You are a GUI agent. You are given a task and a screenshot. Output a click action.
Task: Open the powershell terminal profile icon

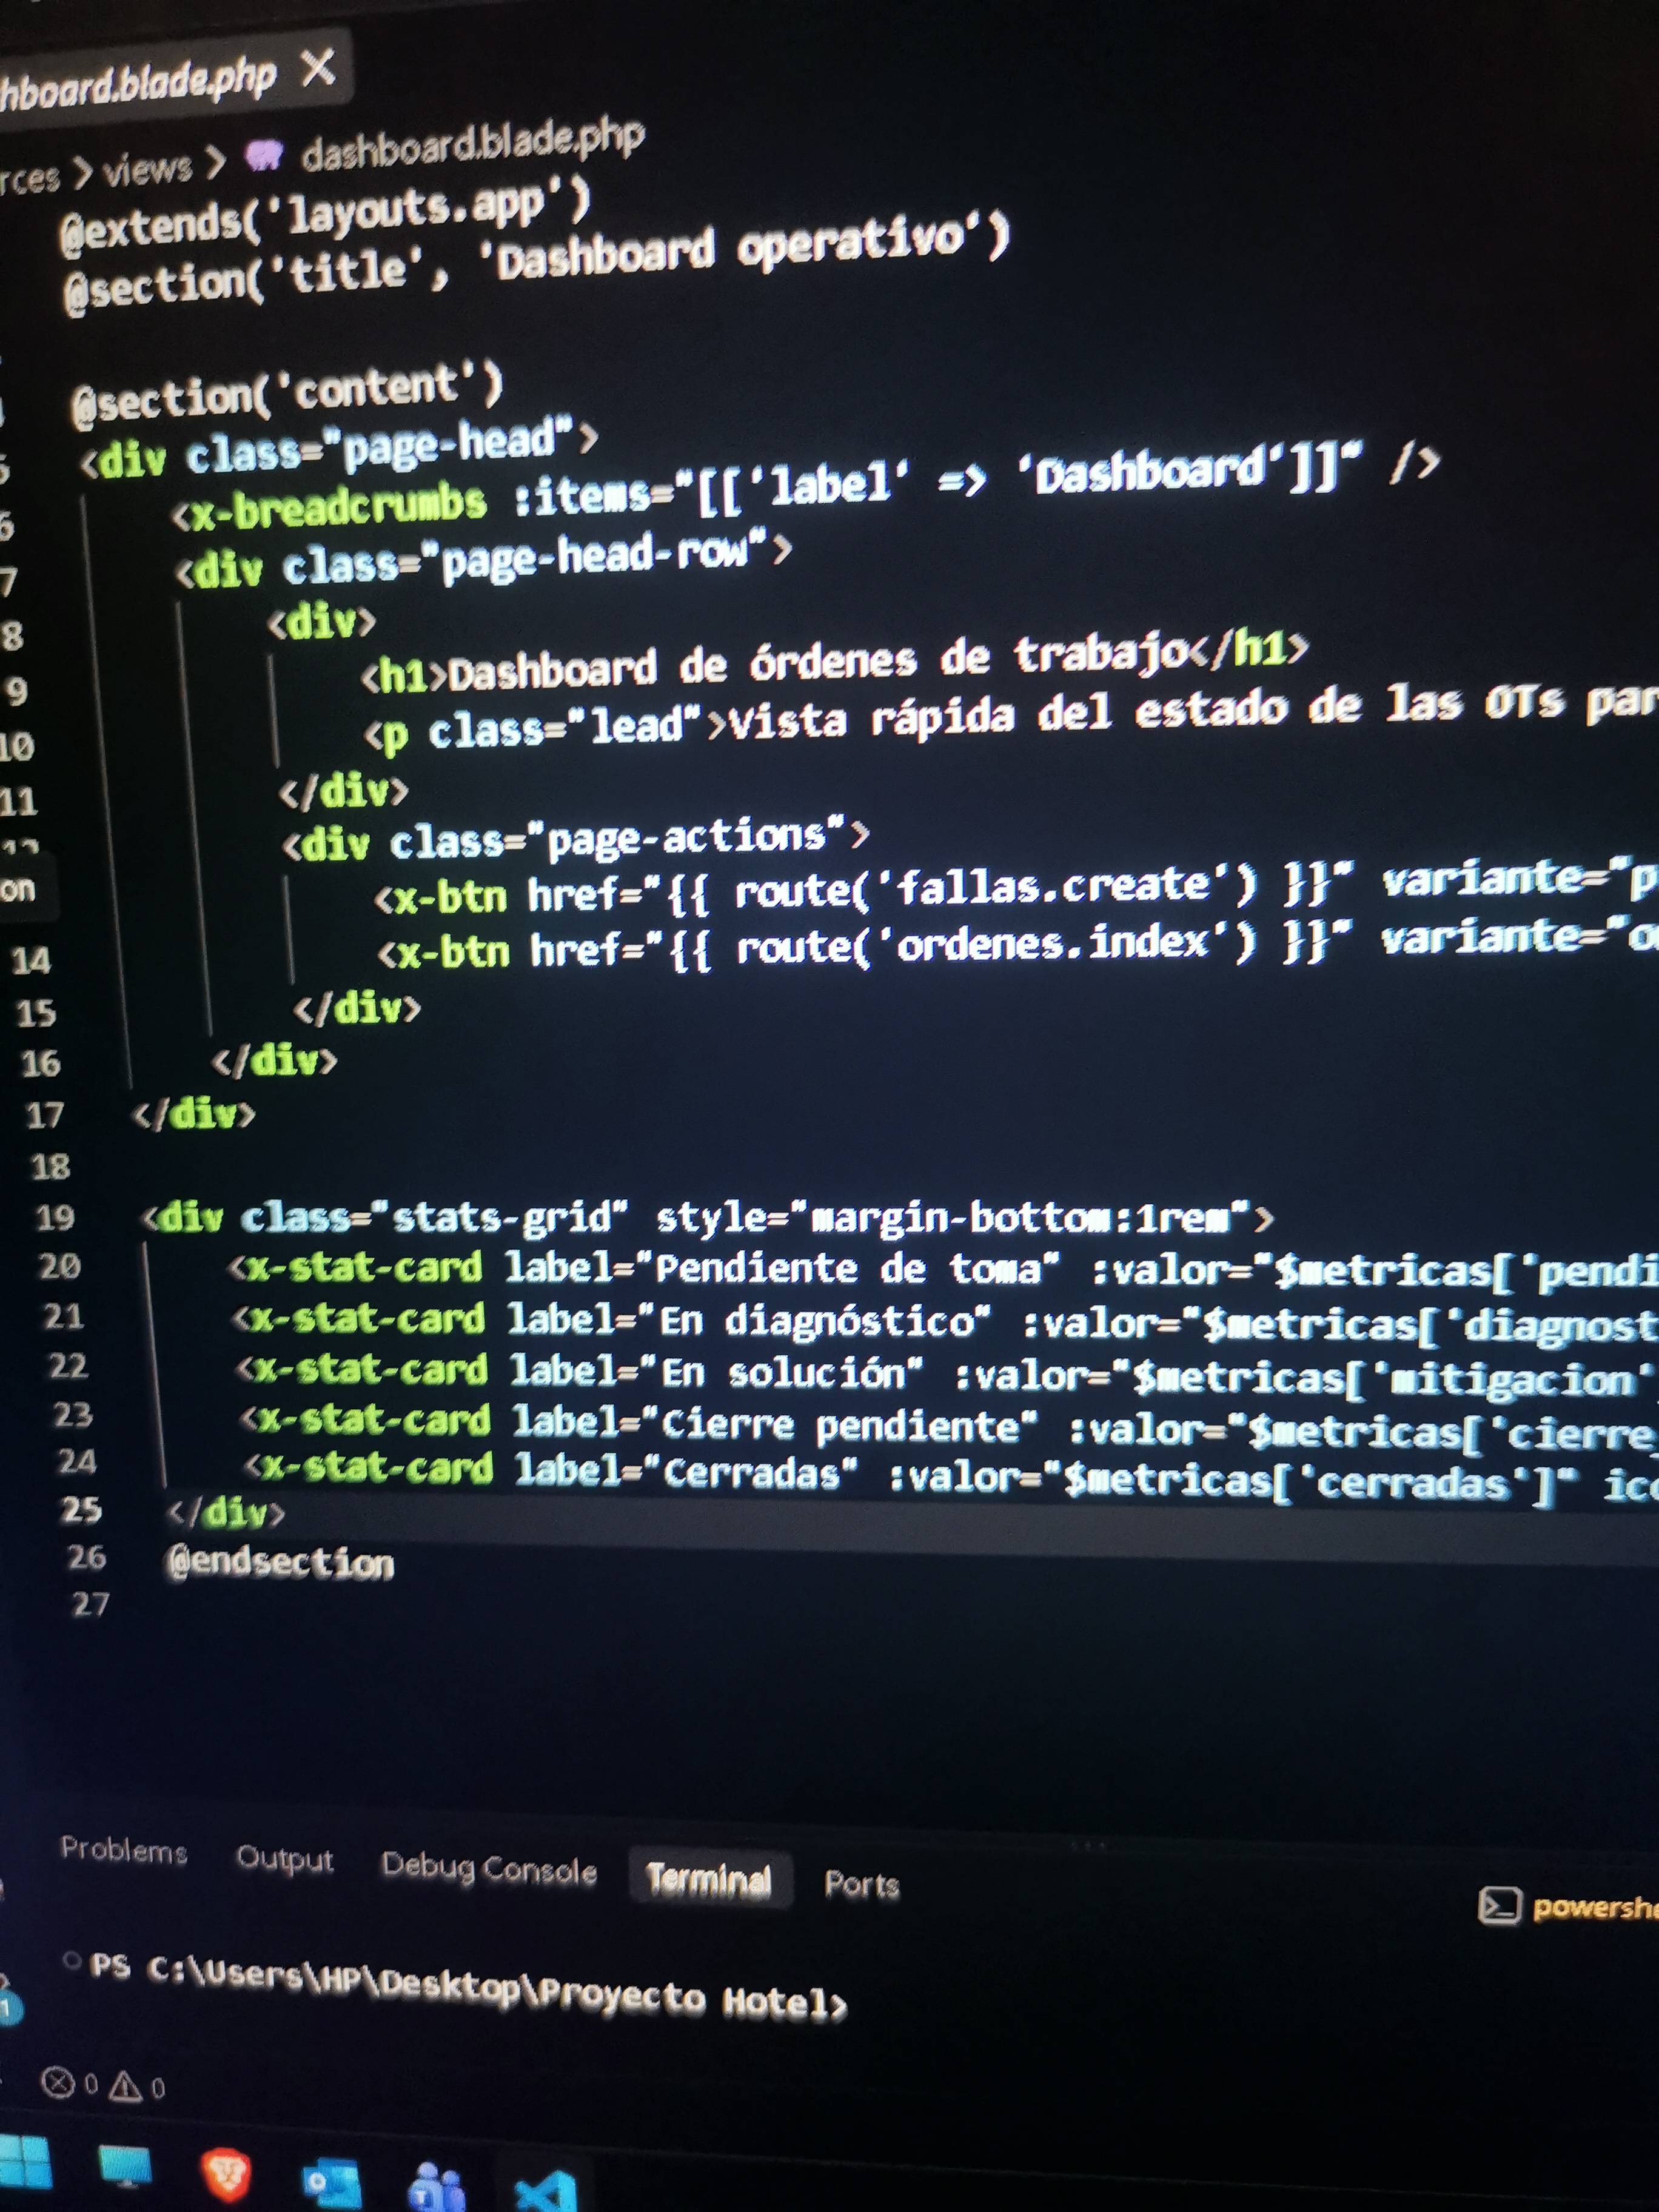click(x=1499, y=1905)
